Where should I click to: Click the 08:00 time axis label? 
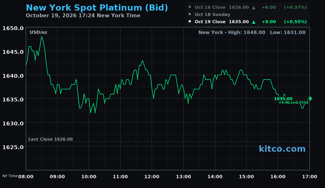[x=26, y=177]
